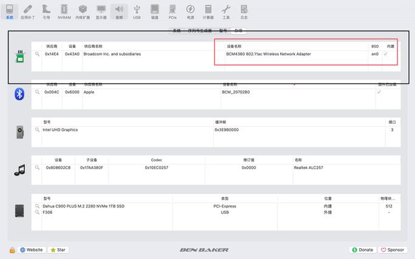Select the 0x0000 revision cell

tap(249, 167)
